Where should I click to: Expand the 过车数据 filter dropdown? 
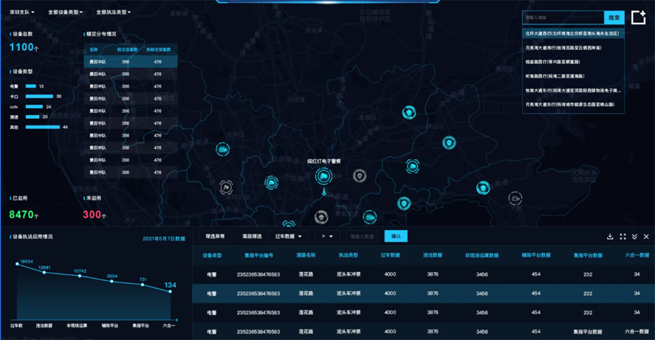288,236
